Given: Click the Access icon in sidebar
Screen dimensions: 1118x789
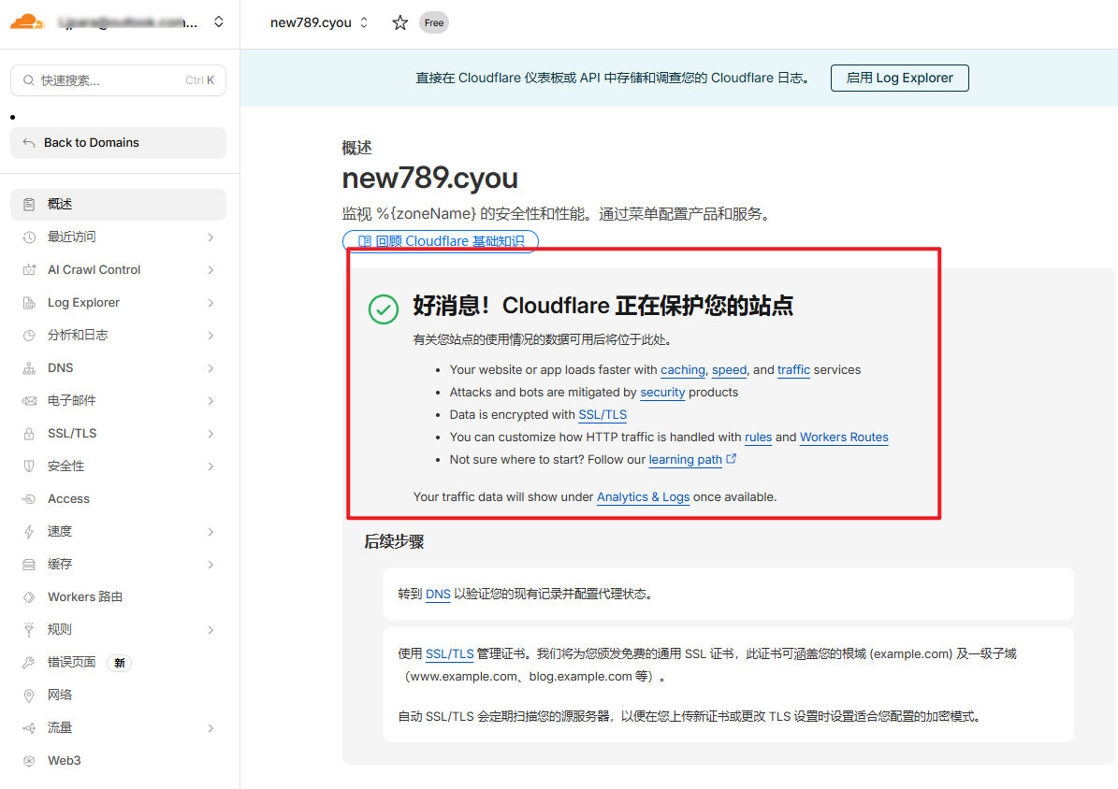Looking at the screenshot, I should point(29,499).
